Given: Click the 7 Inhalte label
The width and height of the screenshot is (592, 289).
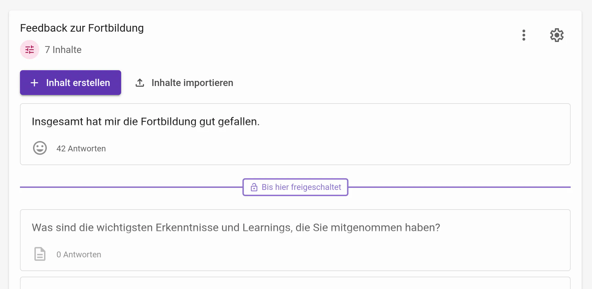Looking at the screenshot, I should 63,50.
